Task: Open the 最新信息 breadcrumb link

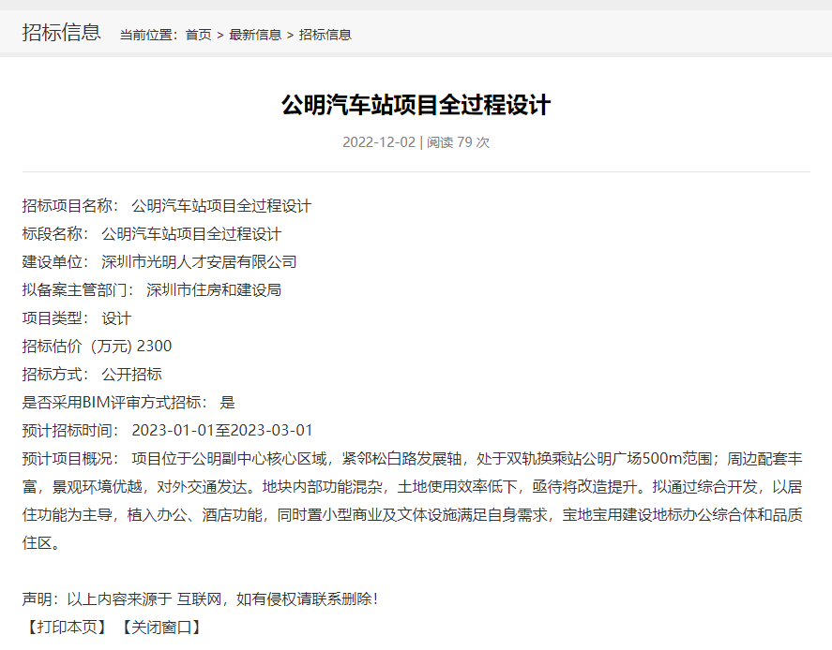Action: click(x=255, y=35)
